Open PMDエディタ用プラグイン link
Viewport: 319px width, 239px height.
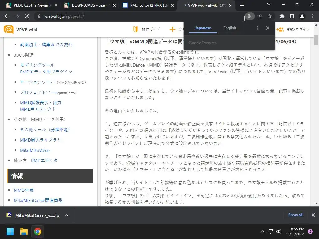46,72
